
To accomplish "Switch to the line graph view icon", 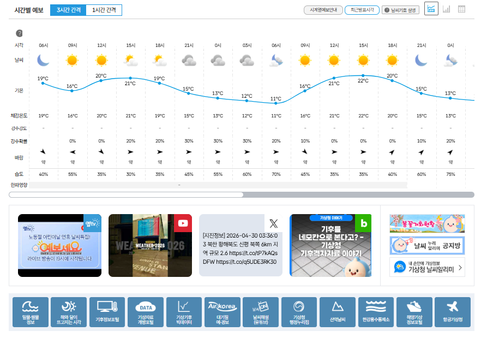I will pos(431,9).
